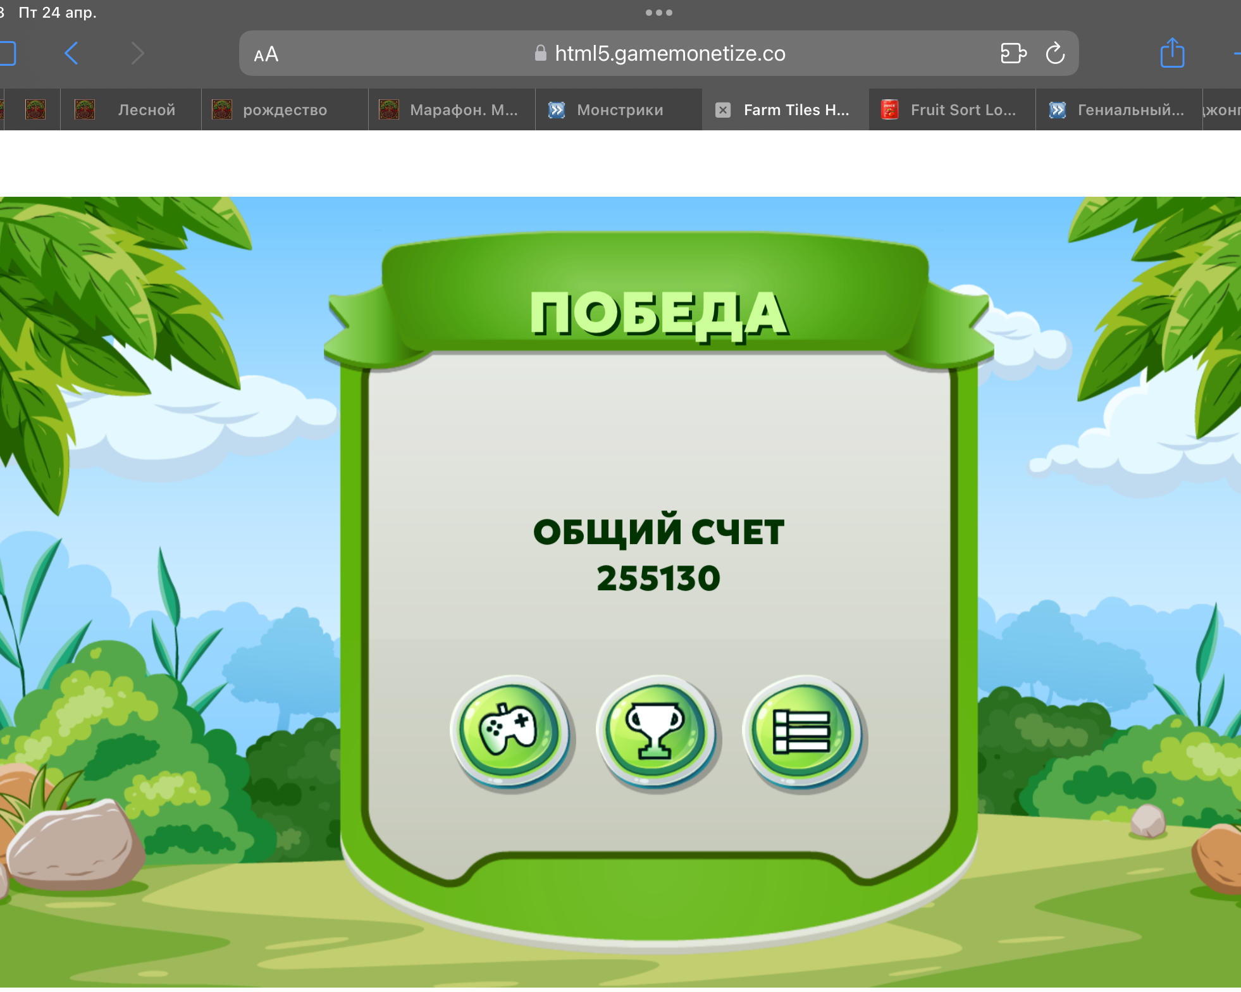Open the extensions puzzle icon in the address bar

(x=1013, y=54)
